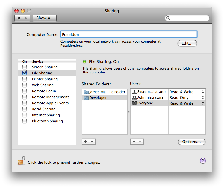Click the yellow minimize window button

click(23, 11)
